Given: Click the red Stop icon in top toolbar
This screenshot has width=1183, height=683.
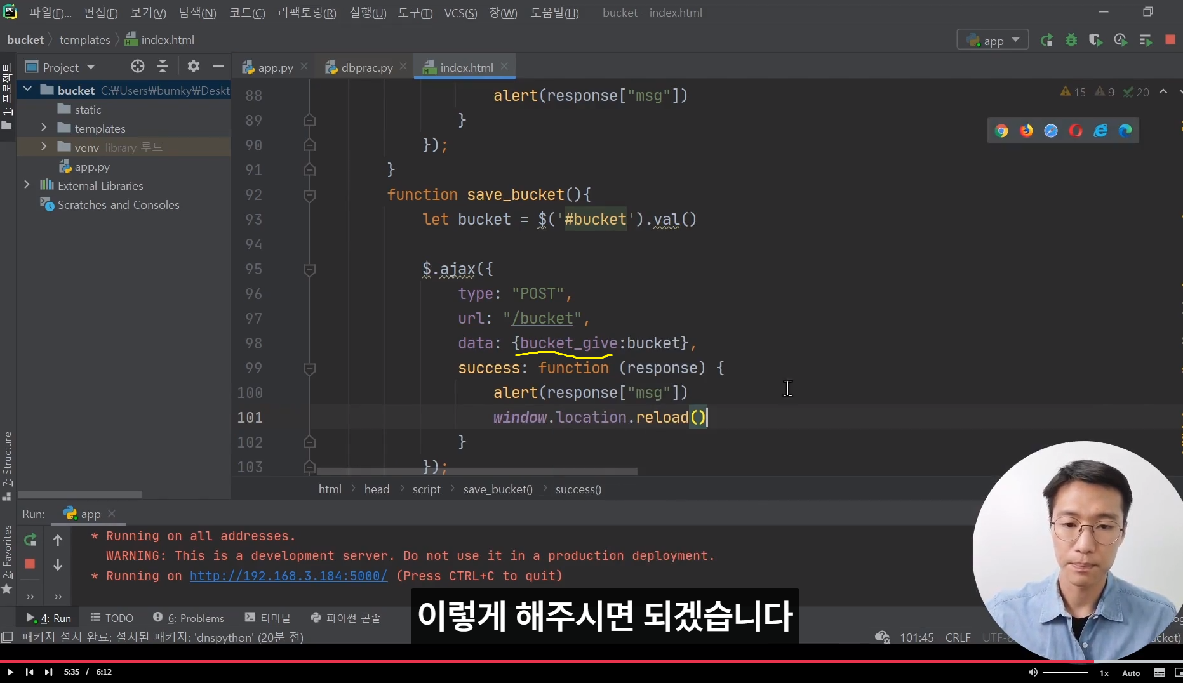Looking at the screenshot, I should pos(1170,39).
